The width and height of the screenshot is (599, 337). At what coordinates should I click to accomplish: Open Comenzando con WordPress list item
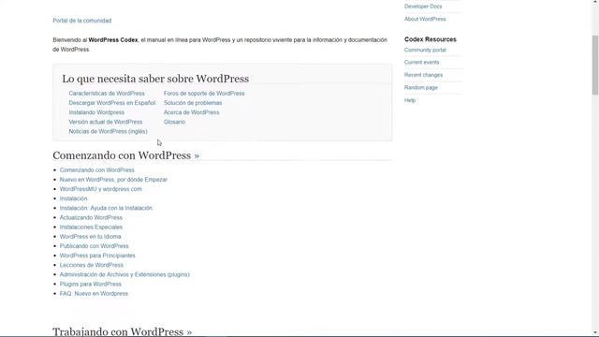pos(97,170)
